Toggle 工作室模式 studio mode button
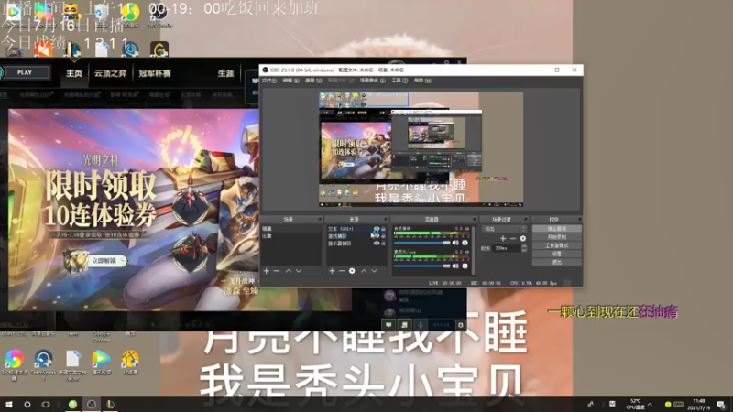The width and height of the screenshot is (733, 412). pyautogui.click(x=556, y=245)
